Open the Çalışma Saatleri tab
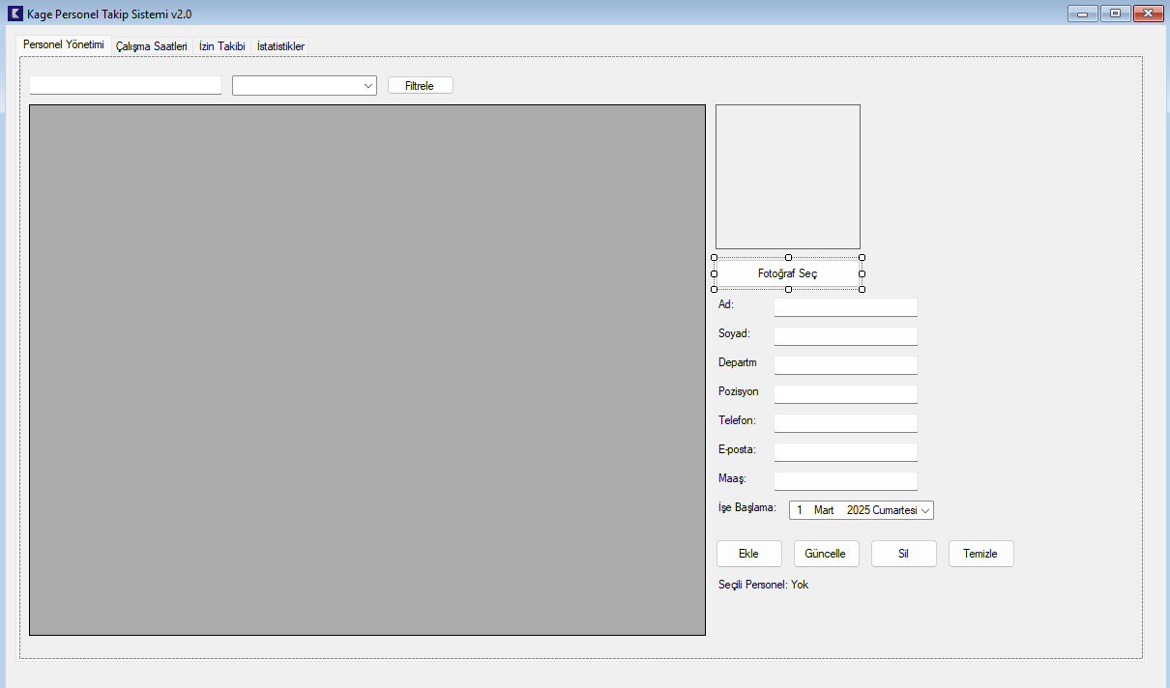Image resolution: width=1170 pixels, height=688 pixels. click(151, 46)
